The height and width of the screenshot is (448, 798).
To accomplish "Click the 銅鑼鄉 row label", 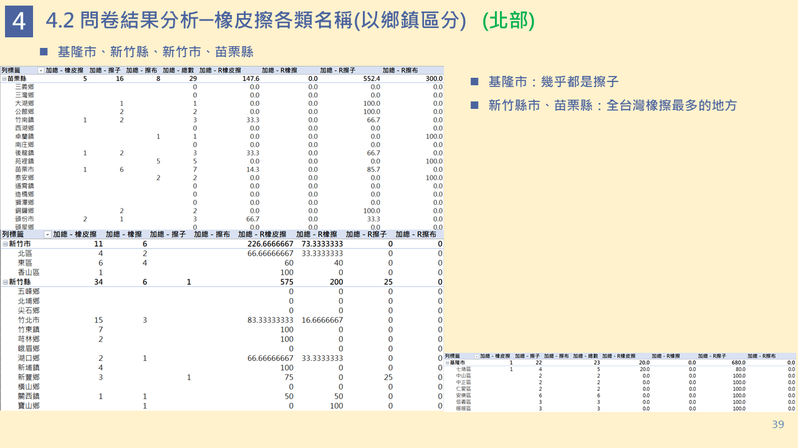I will pyautogui.click(x=24, y=211).
